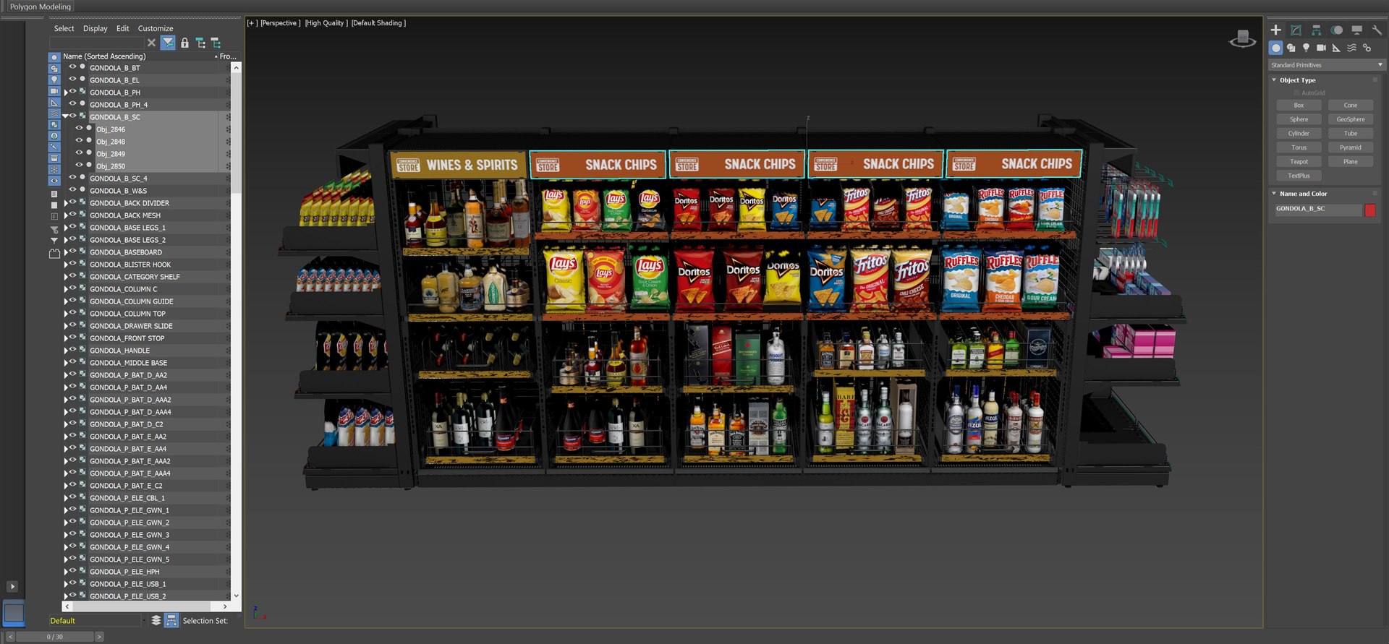Toggle visibility of Obj_2846

tap(79, 129)
